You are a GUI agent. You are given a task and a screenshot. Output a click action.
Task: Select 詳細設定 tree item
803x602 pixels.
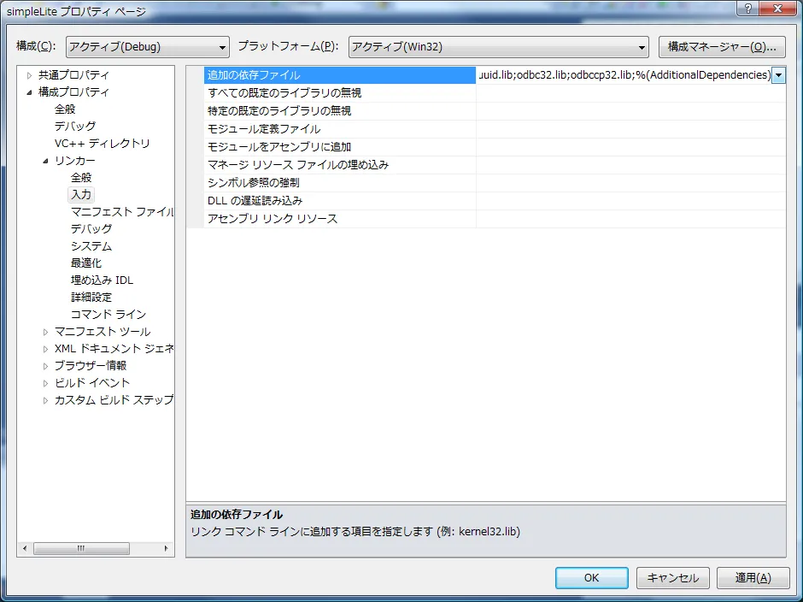pyautogui.click(x=91, y=298)
